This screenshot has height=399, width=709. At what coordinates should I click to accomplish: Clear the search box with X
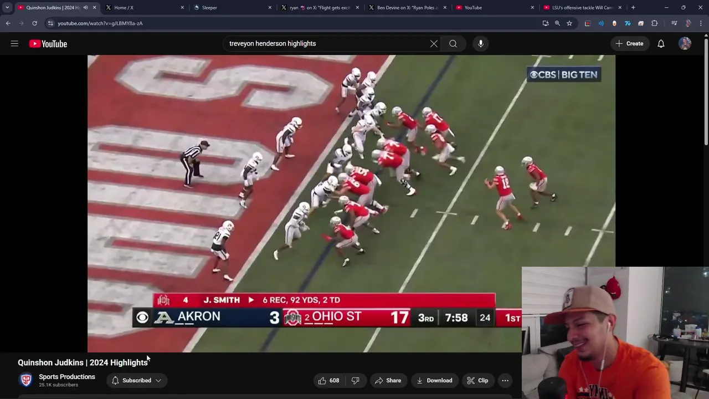tap(434, 43)
